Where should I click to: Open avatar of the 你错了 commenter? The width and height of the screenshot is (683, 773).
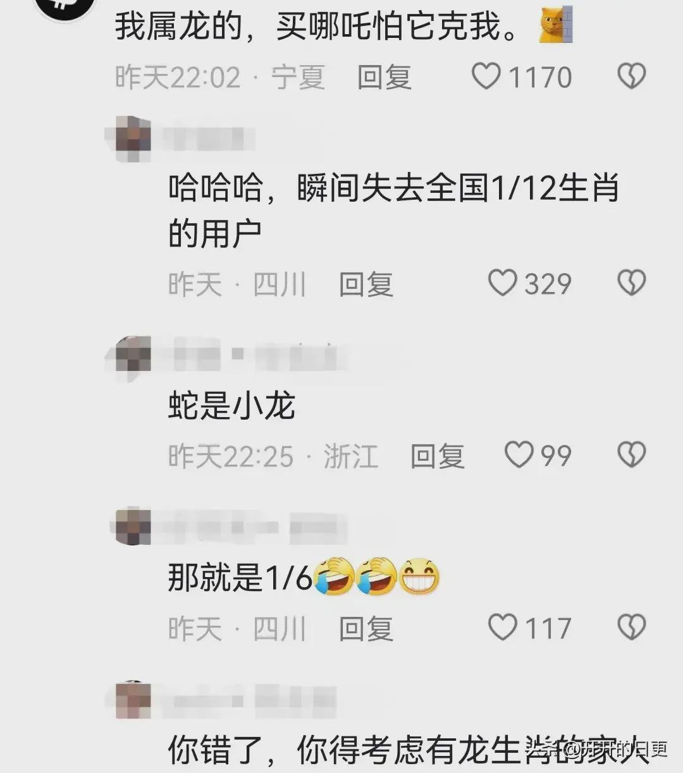point(132,700)
